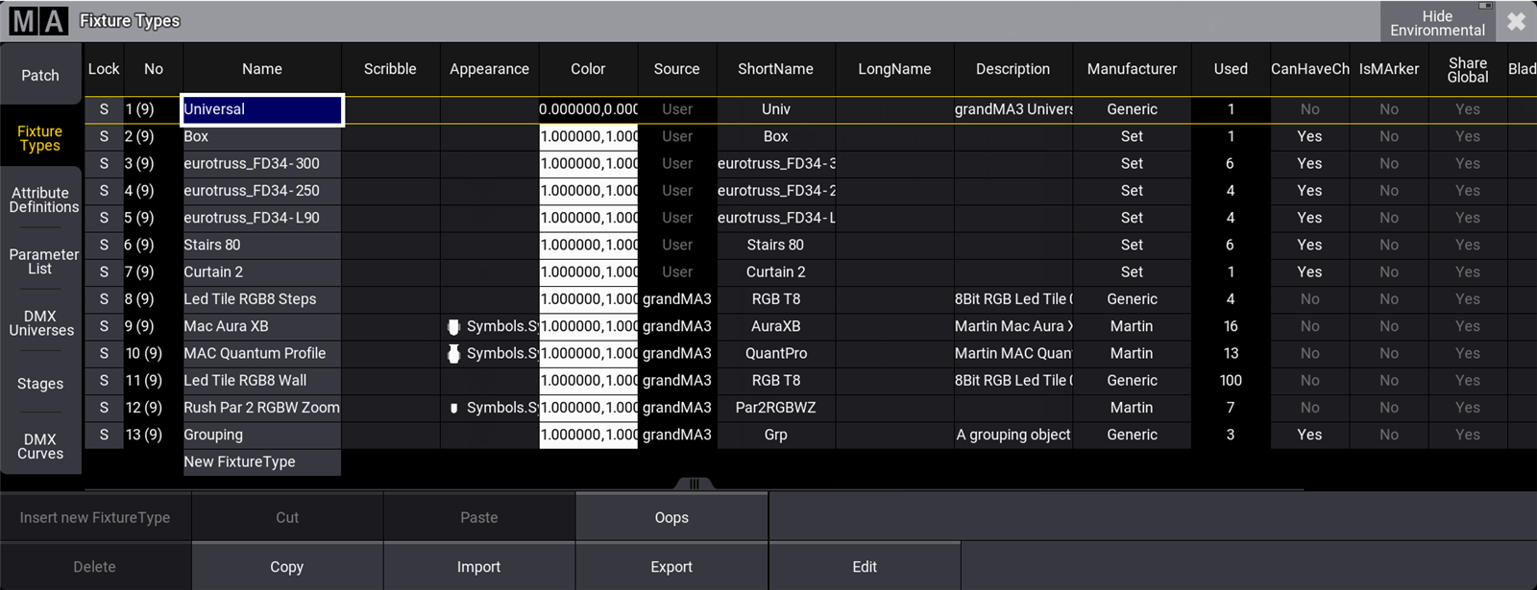Toggle CanHaveCh for the Box fixture type
The width and height of the screenshot is (1537, 590).
(1309, 136)
